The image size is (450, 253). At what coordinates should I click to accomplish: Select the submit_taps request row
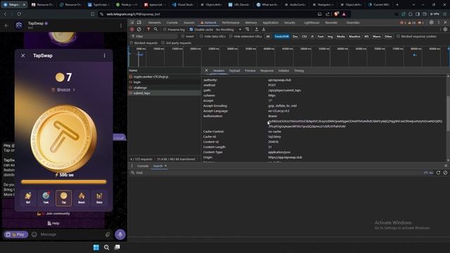coord(165,93)
